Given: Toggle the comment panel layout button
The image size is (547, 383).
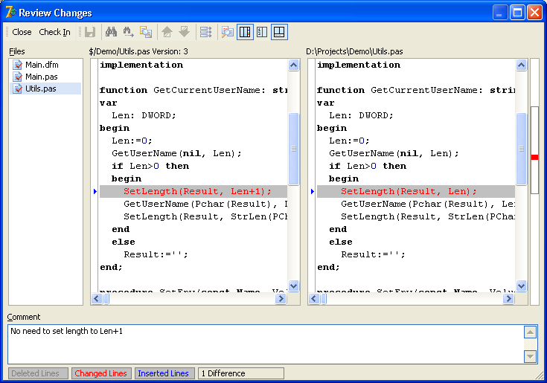Looking at the screenshot, I should (x=279, y=32).
